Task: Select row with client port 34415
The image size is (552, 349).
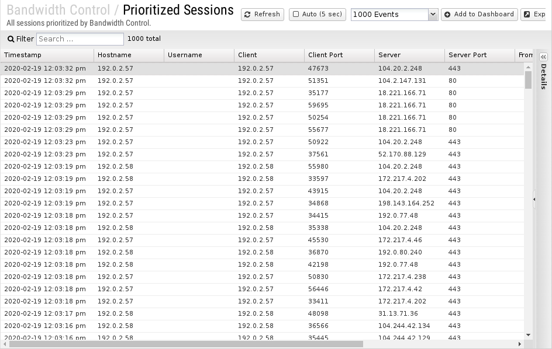Action: coord(263,216)
